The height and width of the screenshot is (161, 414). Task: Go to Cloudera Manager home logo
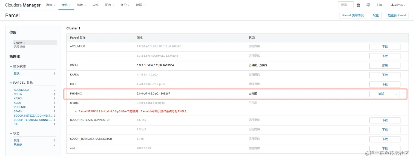23,5
